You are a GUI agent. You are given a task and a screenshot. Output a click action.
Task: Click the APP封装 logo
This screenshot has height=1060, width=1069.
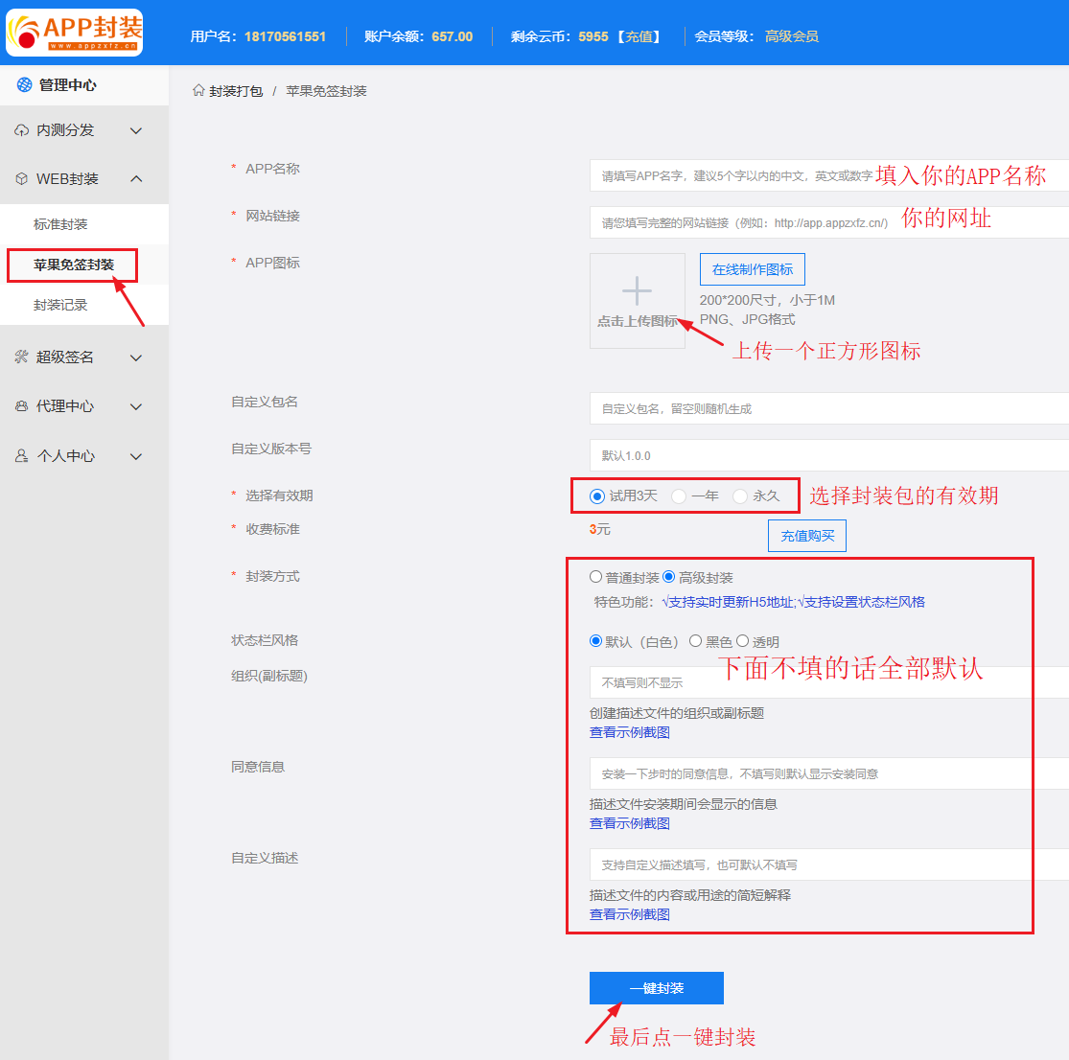(75, 33)
